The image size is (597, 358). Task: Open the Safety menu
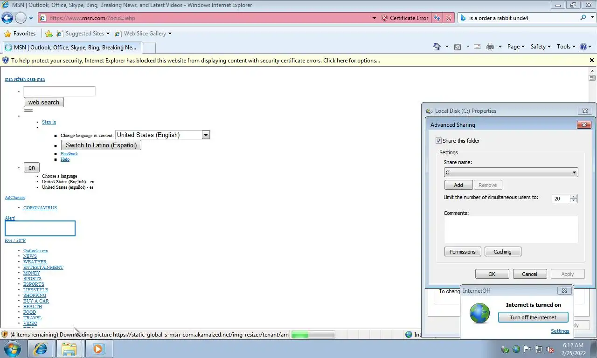coord(541,47)
